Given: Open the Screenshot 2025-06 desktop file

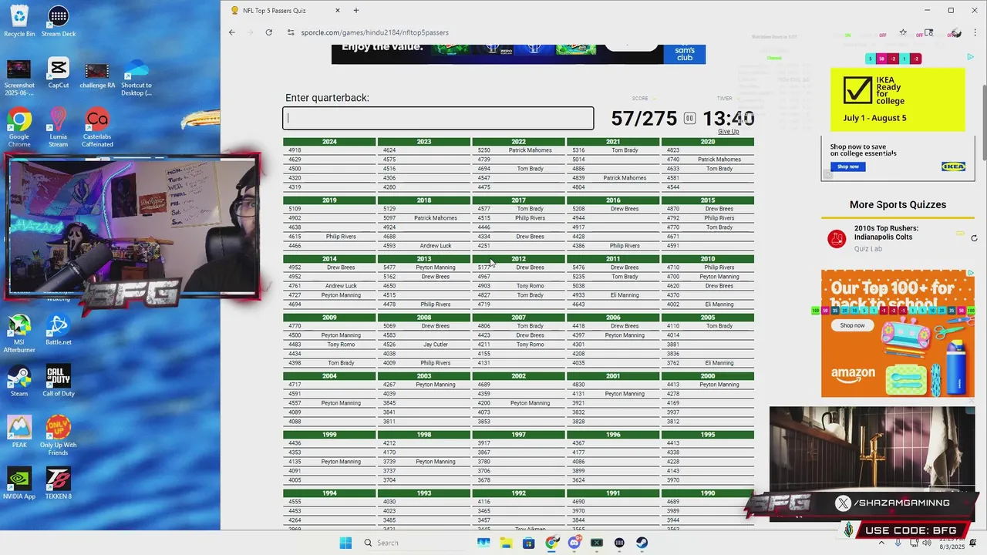Looking at the screenshot, I should pyautogui.click(x=19, y=77).
